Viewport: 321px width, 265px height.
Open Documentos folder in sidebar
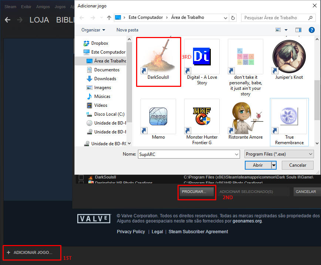tap(103, 70)
